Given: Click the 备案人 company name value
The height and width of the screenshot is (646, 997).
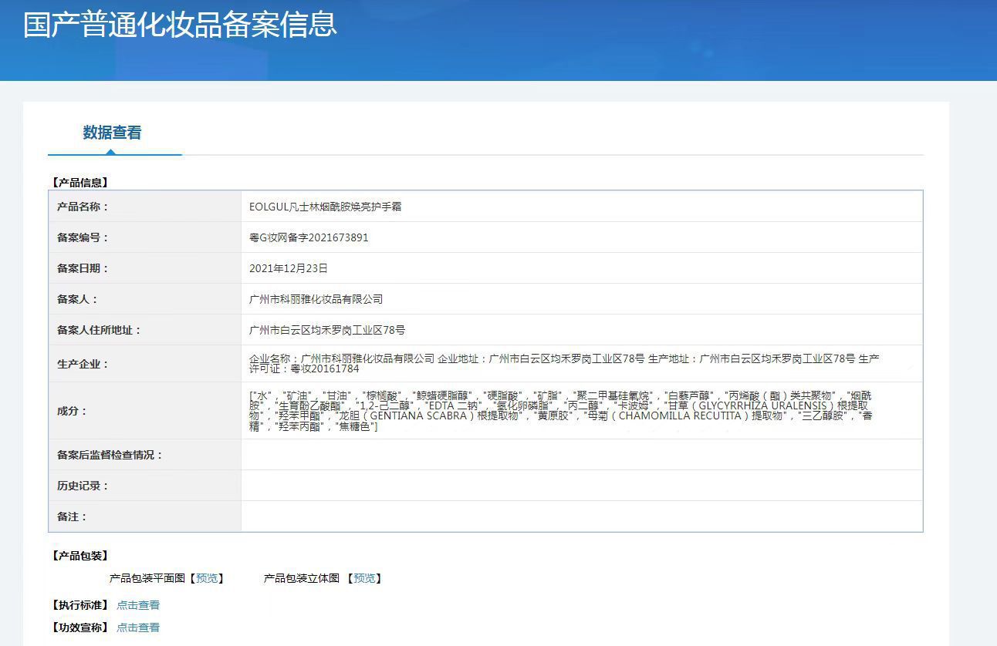Looking at the screenshot, I should pos(316,299).
